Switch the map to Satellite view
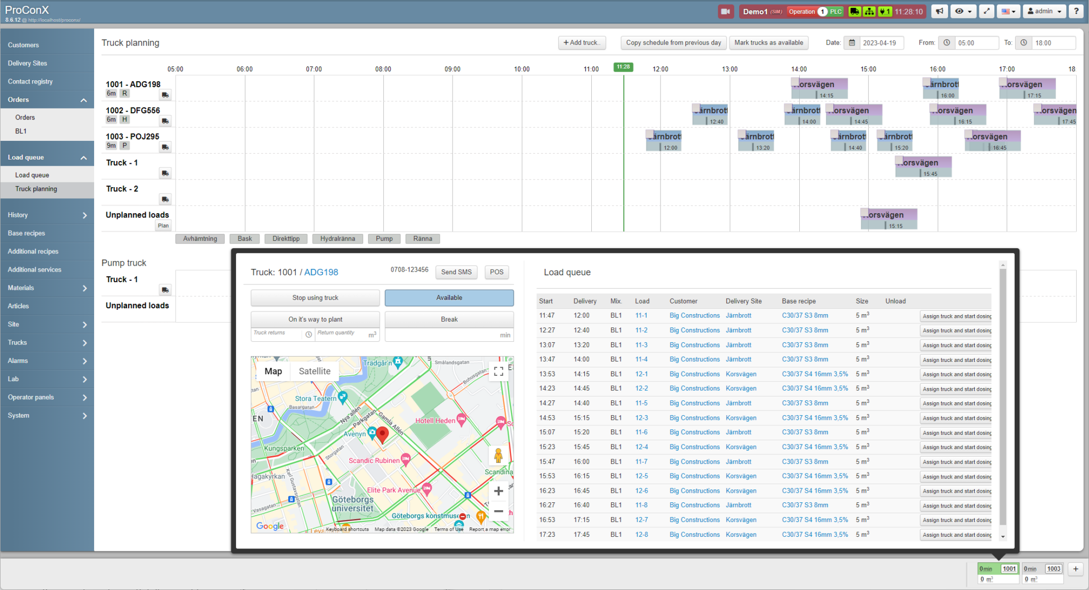The image size is (1089, 590). point(314,371)
